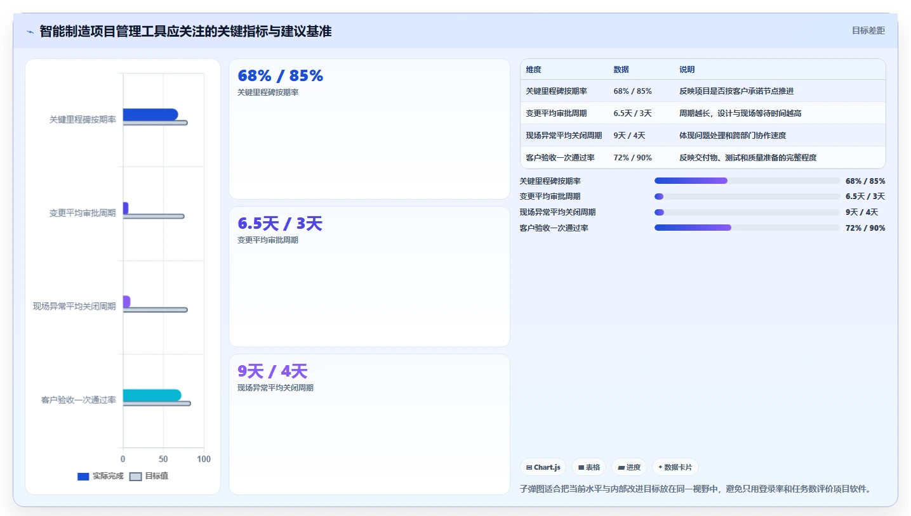This screenshot has height=516, width=911.
Task: Click the 维度 column header
Action: (x=534, y=70)
